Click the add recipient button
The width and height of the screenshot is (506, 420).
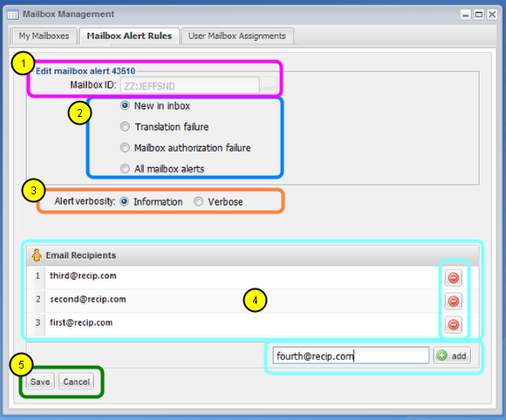[x=452, y=356]
